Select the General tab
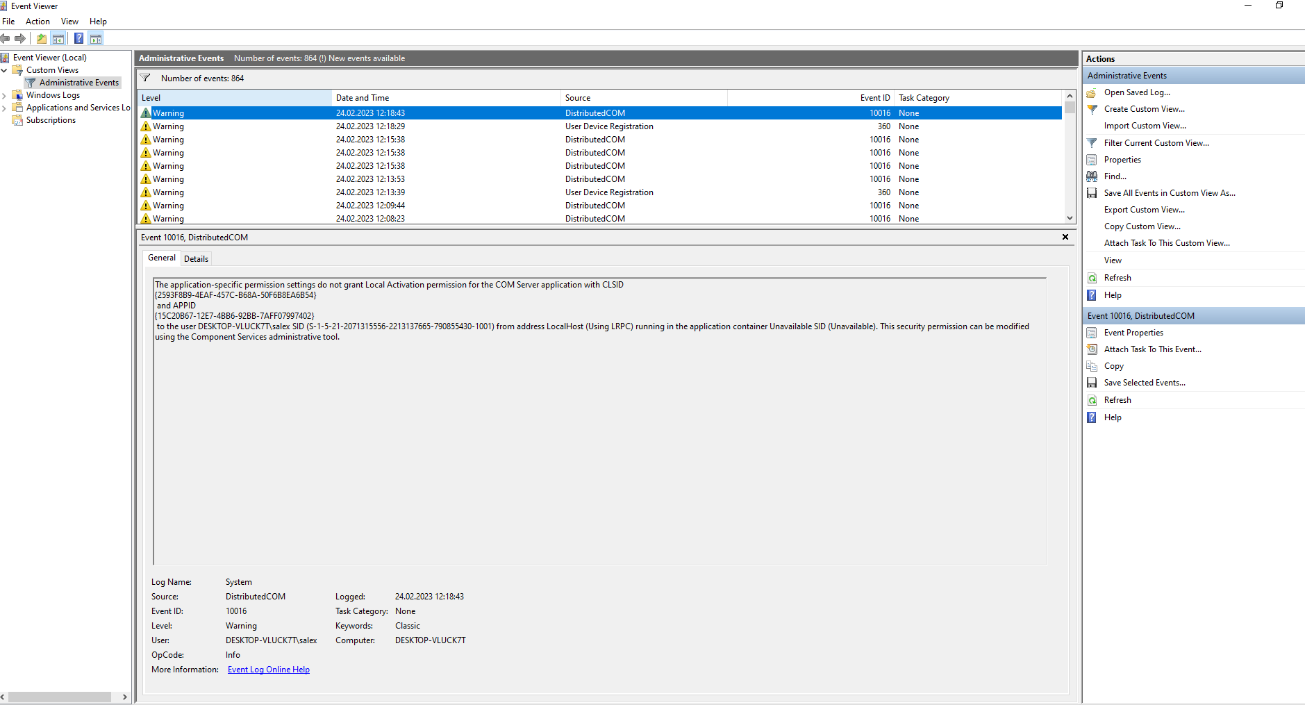The width and height of the screenshot is (1305, 705). tap(162, 258)
